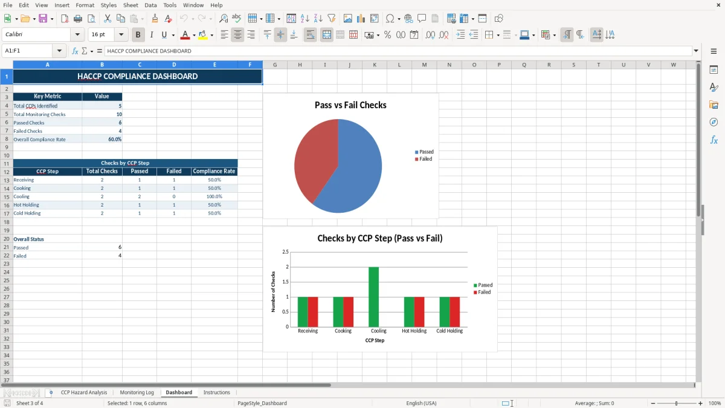
Task: Click the Function Wizard fx icon
Action: click(76, 51)
